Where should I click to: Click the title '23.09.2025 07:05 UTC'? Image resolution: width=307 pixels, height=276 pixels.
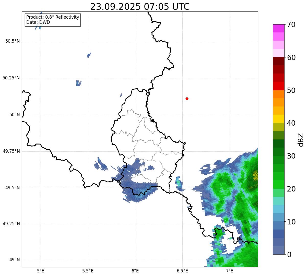140,7
